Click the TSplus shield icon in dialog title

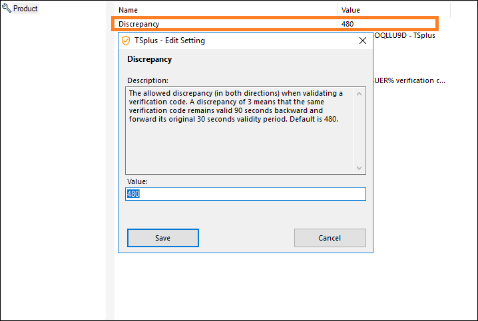(125, 41)
